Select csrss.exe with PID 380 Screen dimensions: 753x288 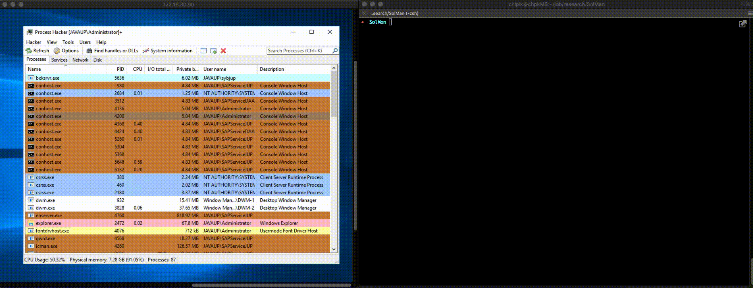point(177,177)
